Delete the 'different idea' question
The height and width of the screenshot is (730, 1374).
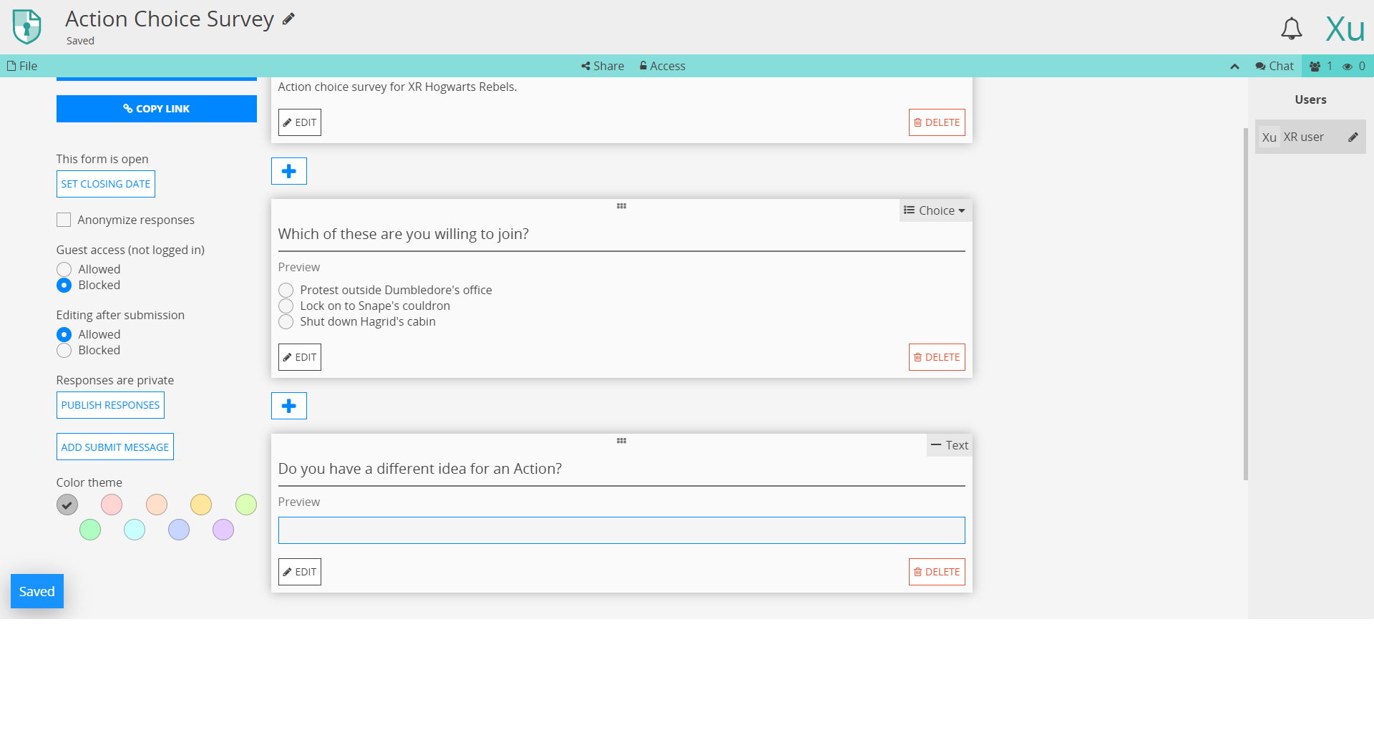(x=937, y=572)
